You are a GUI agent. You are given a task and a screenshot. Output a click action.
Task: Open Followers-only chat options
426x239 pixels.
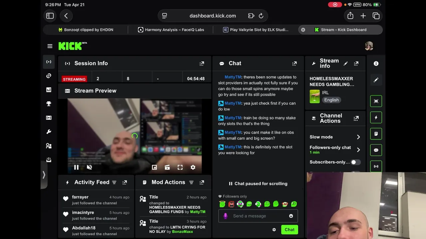tap(335, 150)
